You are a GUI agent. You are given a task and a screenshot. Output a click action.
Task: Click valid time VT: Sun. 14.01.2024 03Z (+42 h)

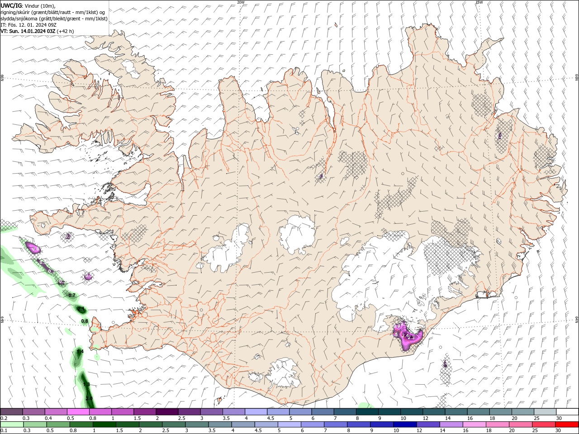(x=37, y=31)
